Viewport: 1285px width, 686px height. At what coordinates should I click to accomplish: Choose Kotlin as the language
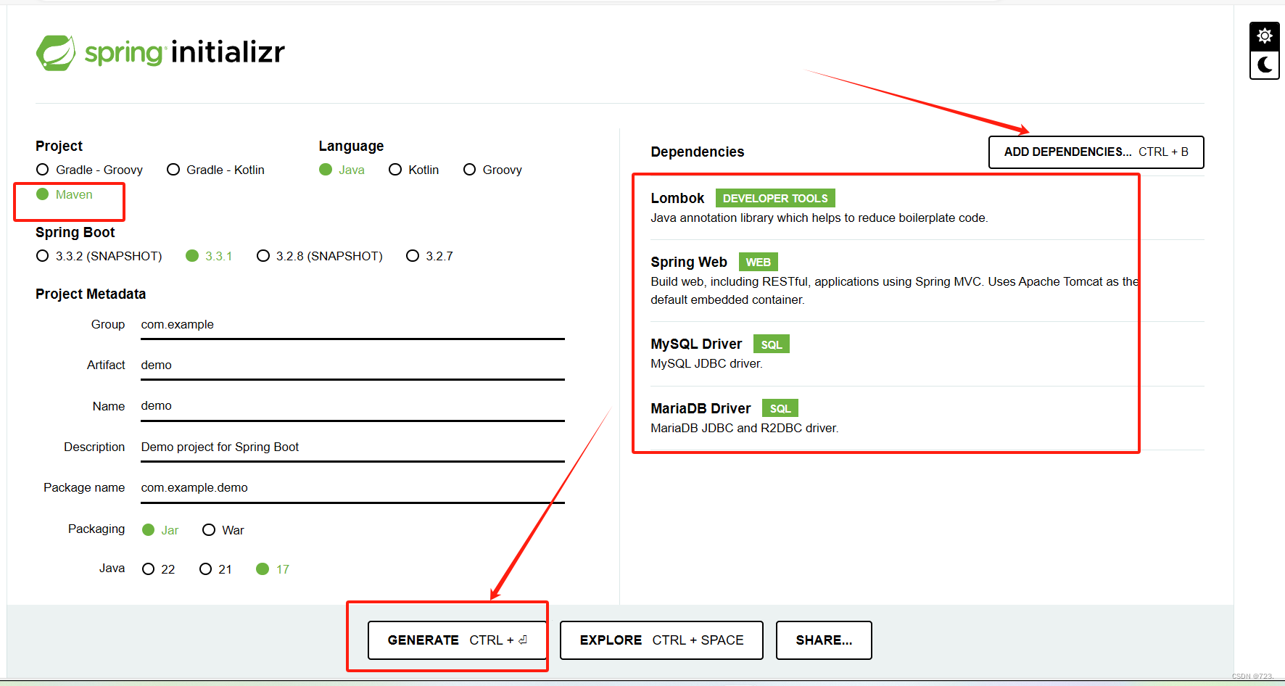pyautogui.click(x=414, y=170)
